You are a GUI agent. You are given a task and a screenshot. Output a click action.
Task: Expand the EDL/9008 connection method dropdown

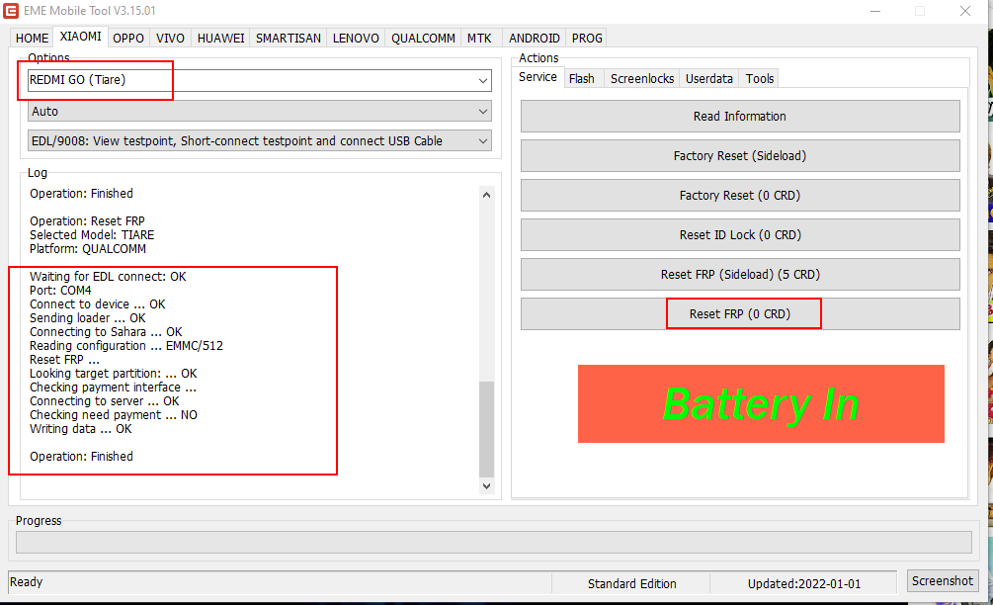[260, 140]
